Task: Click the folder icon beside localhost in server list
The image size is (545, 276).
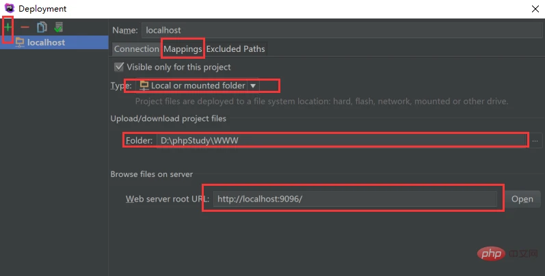Action: pos(20,42)
